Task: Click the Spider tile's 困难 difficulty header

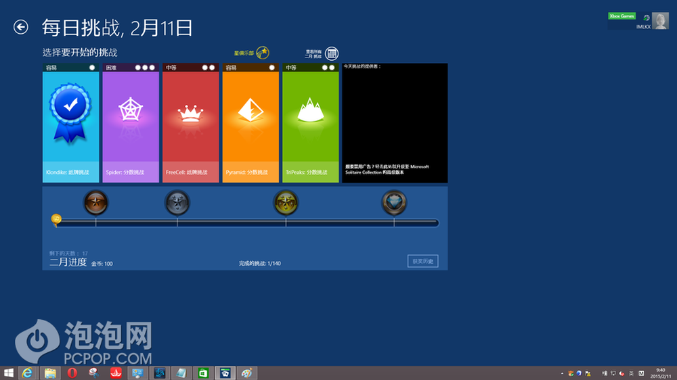Action: 131,68
